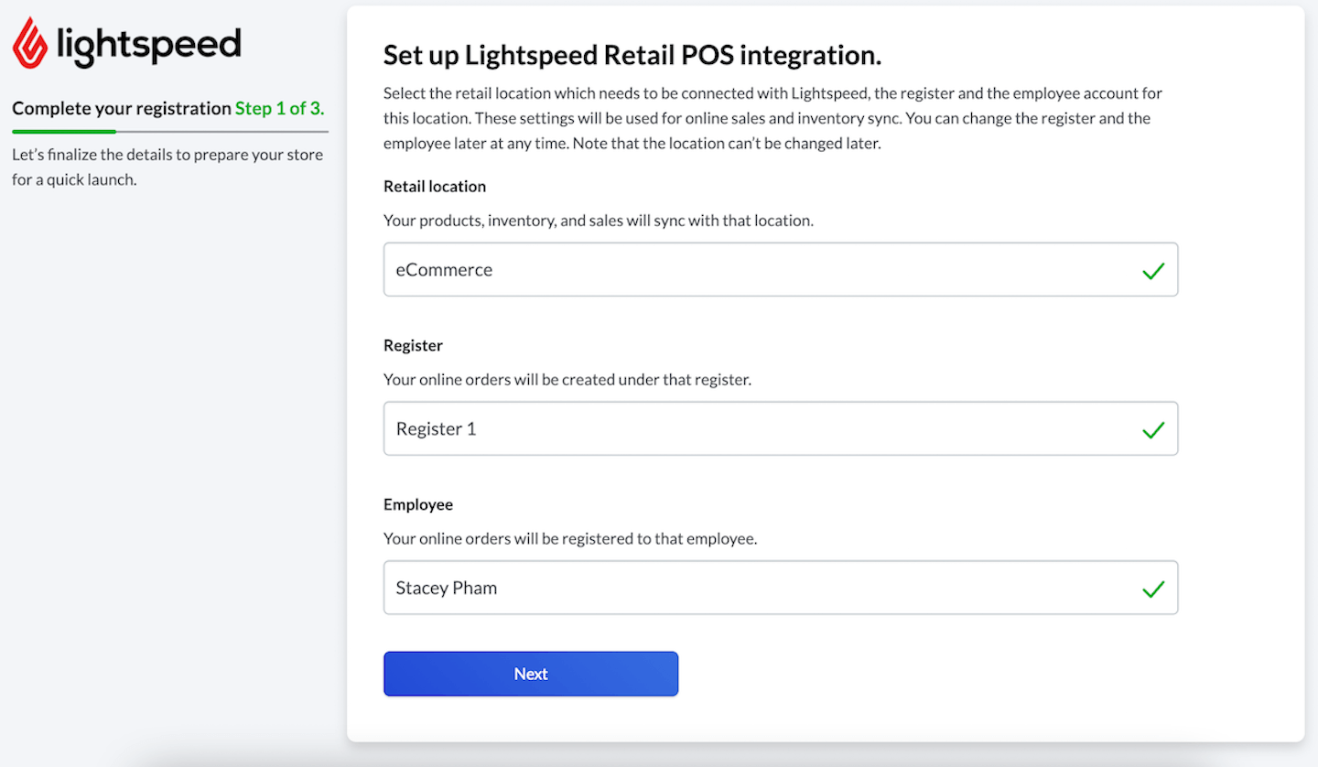
Task: Click 'Your online orders will be registered' text
Action: 570,539
